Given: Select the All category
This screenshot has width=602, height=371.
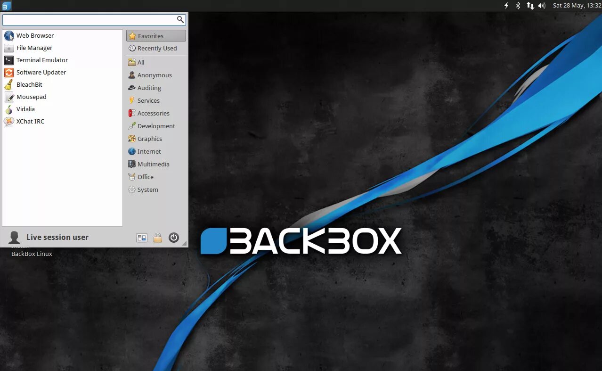Looking at the screenshot, I should [x=156, y=62].
